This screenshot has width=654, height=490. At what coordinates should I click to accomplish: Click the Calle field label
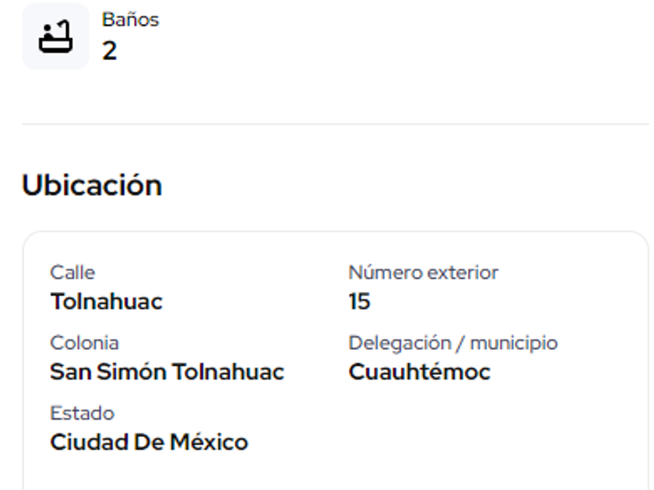pos(72,272)
